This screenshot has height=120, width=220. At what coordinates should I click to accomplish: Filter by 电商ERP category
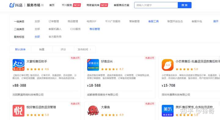tap(91, 21)
